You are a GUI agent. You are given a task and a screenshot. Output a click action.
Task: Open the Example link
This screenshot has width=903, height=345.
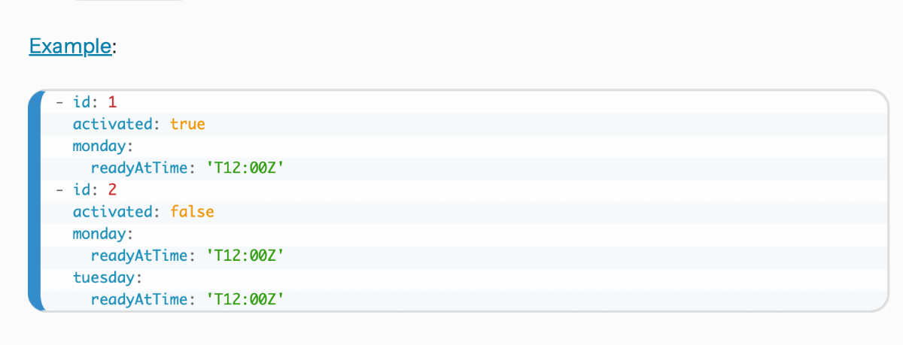(70, 47)
